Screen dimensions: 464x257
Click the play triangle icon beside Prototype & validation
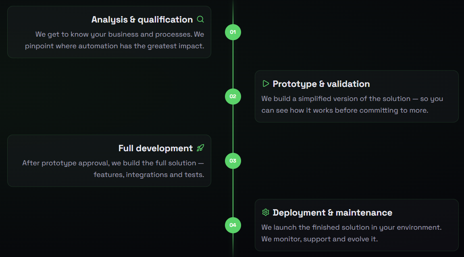pyautogui.click(x=265, y=84)
